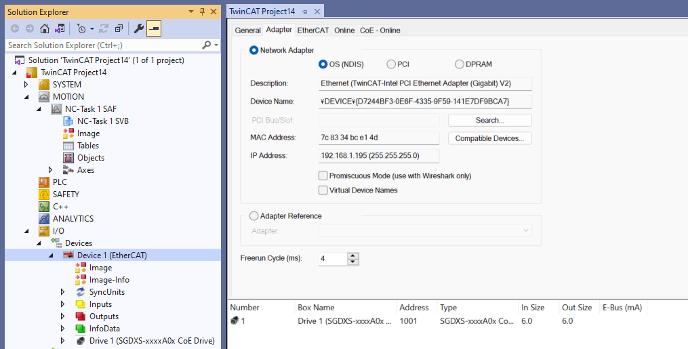Select the Adapter Reference radio button
Screen dimensions: 688x349
pyautogui.click(x=254, y=215)
